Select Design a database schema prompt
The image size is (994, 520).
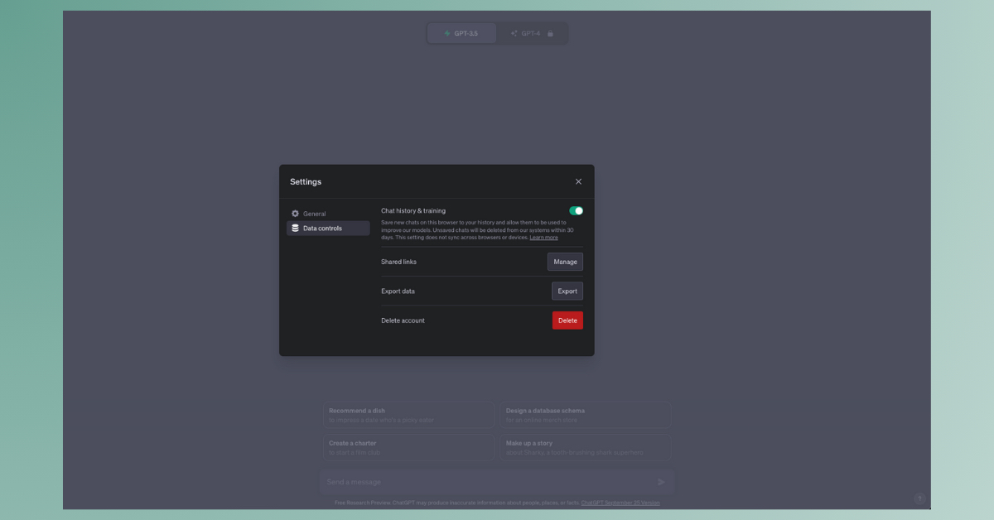[586, 415]
